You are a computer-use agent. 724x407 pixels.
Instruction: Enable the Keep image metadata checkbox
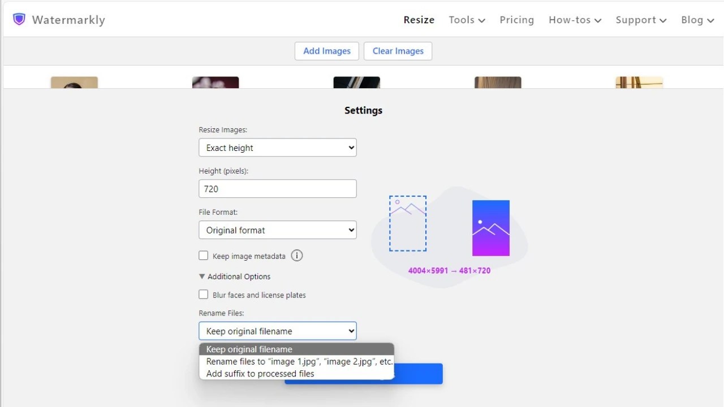(203, 255)
